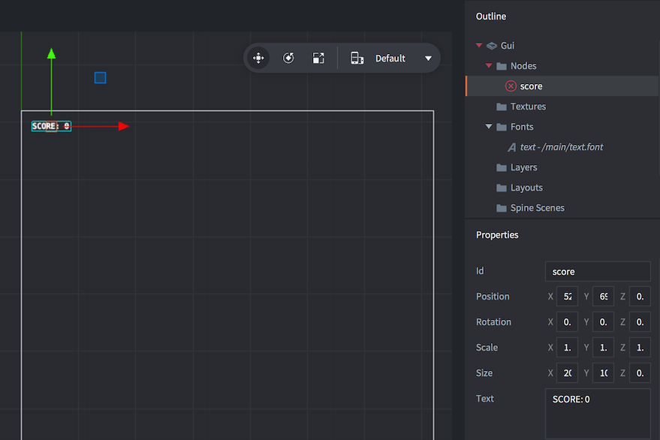Select the Layouts item in Outline

pyautogui.click(x=526, y=188)
